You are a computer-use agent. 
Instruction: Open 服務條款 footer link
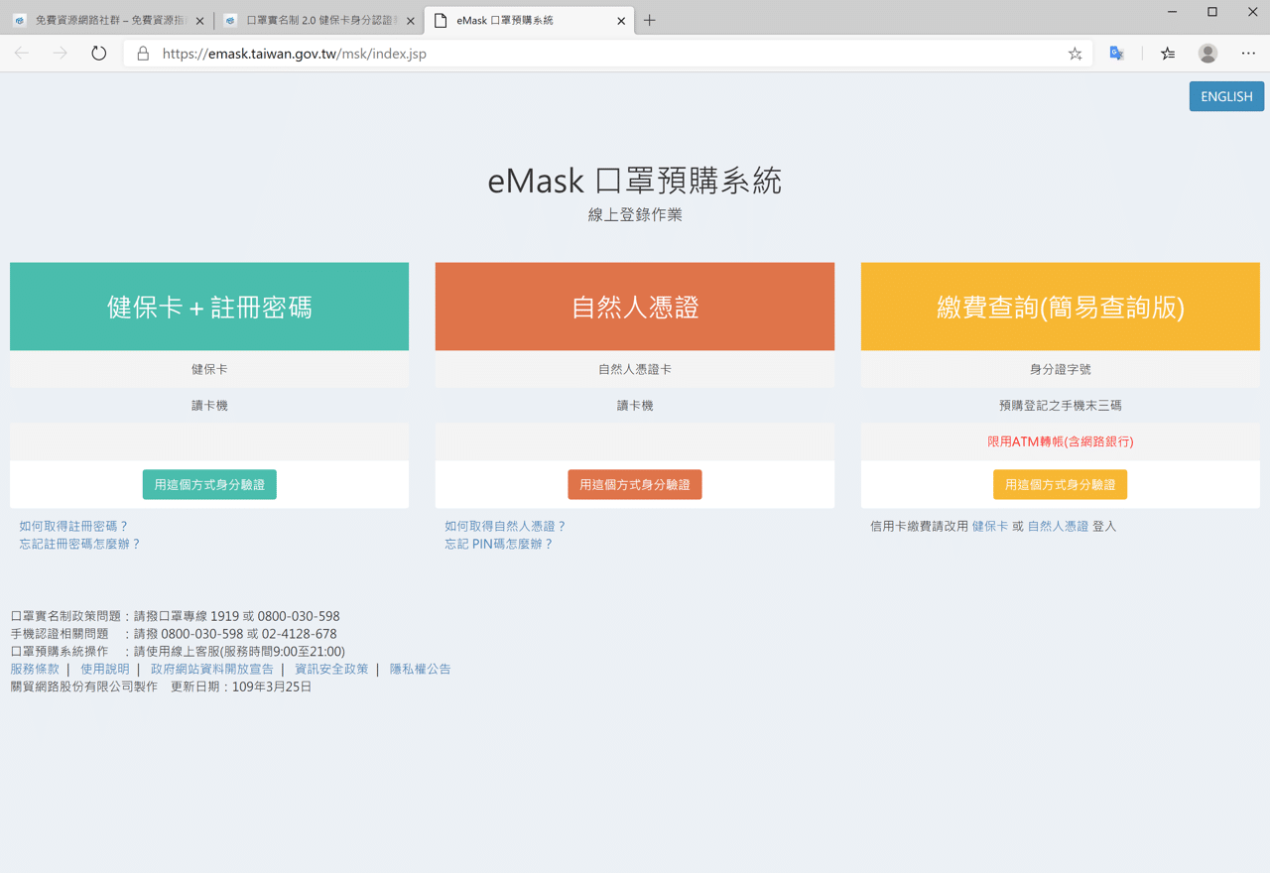point(35,669)
